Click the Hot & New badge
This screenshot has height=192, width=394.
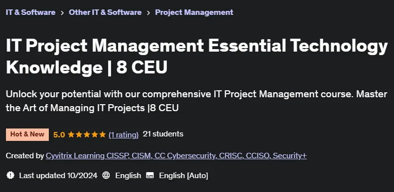[27, 134]
